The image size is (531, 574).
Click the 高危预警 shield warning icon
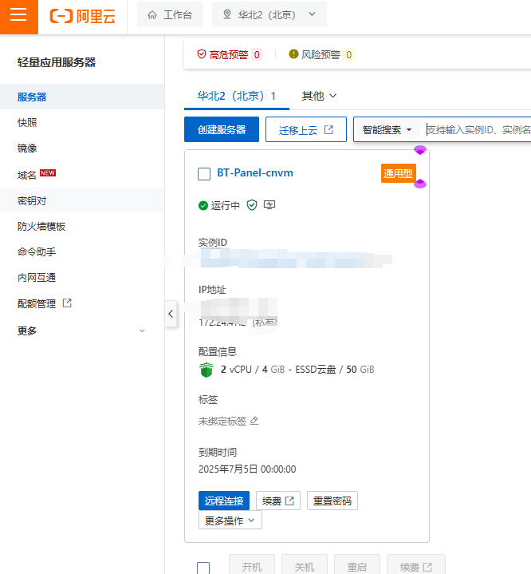point(202,54)
